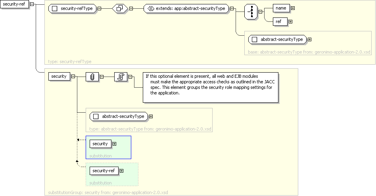
Task: Click the annotation paperclip icon
Action: tap(92, 77)
